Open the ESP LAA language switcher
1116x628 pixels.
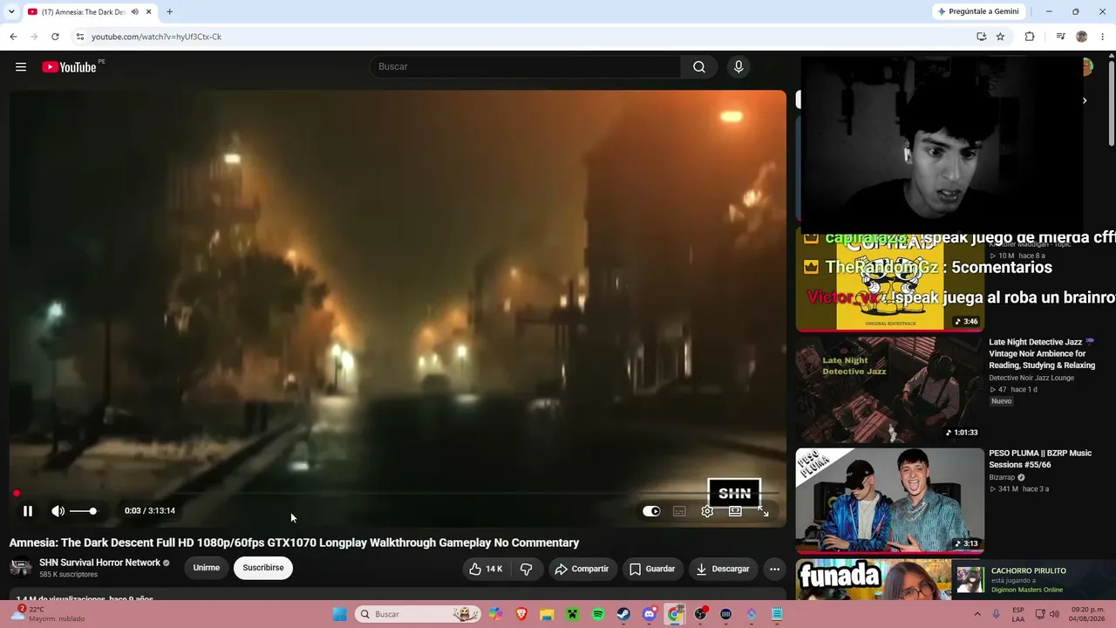pyautogui.click(x=1018, y=614)
